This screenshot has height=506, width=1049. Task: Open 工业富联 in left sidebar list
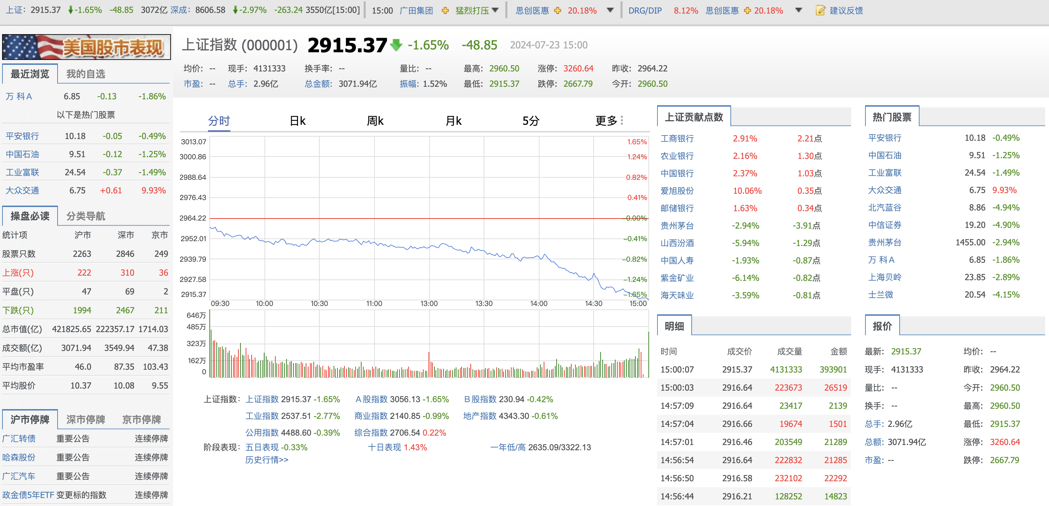22,172
